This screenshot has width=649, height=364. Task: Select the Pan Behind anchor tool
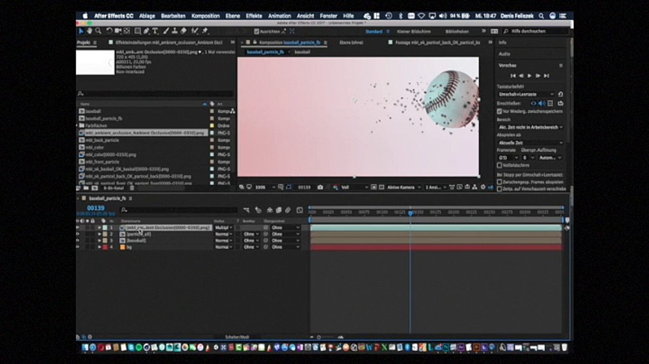click(126, 31)
